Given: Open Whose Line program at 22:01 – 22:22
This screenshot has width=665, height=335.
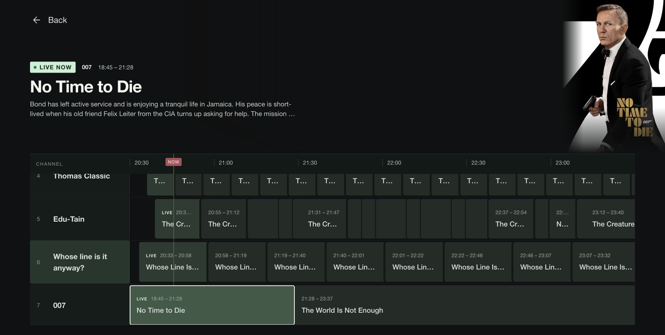Looking at the screenshot, I should coord(414,262).
